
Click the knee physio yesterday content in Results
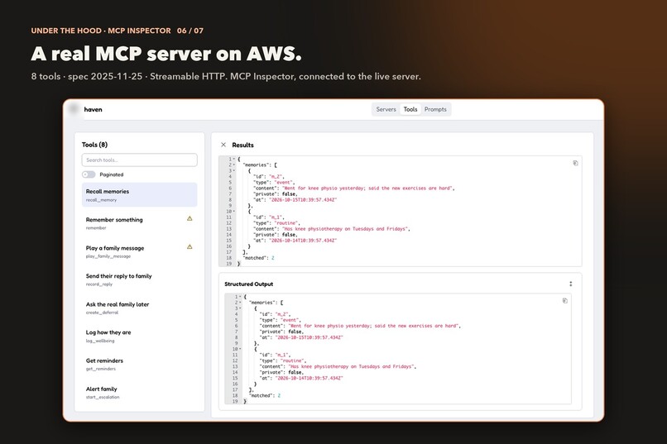click(368, 189)
